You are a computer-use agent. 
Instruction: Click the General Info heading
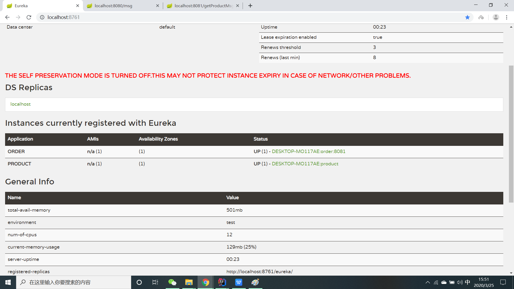point(29,182)
